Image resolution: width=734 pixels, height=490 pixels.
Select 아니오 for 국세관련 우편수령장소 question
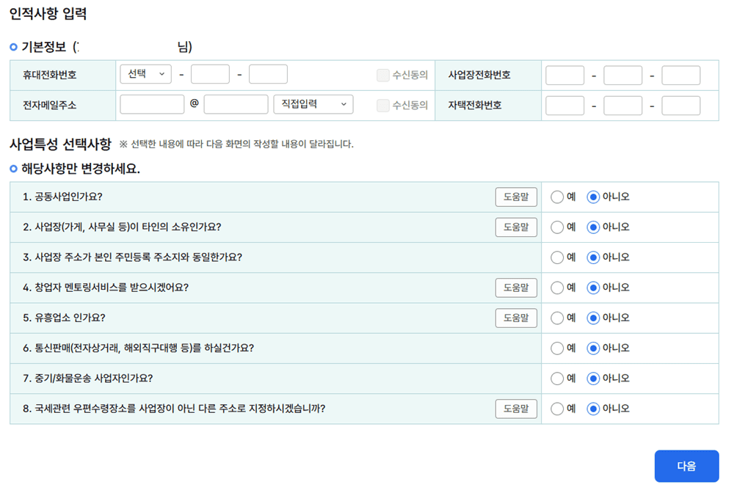pos(593,409)
